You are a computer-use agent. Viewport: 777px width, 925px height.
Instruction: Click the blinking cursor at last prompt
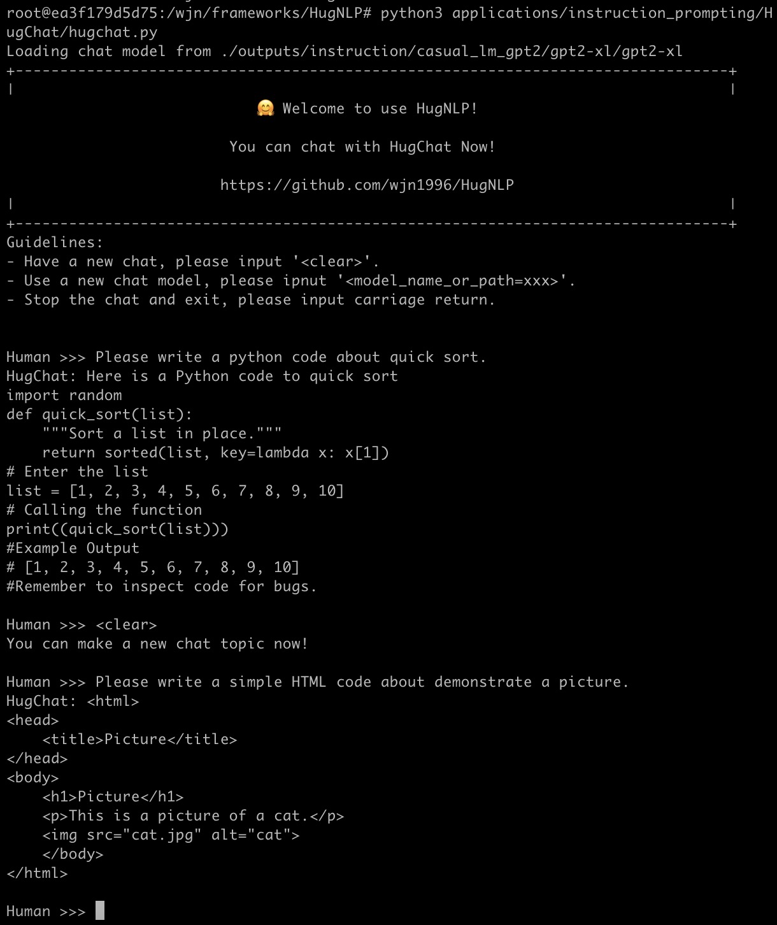point(100,911)
